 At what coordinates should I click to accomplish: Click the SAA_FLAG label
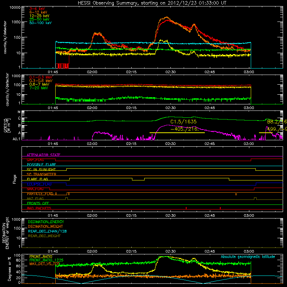click(35, 189)
